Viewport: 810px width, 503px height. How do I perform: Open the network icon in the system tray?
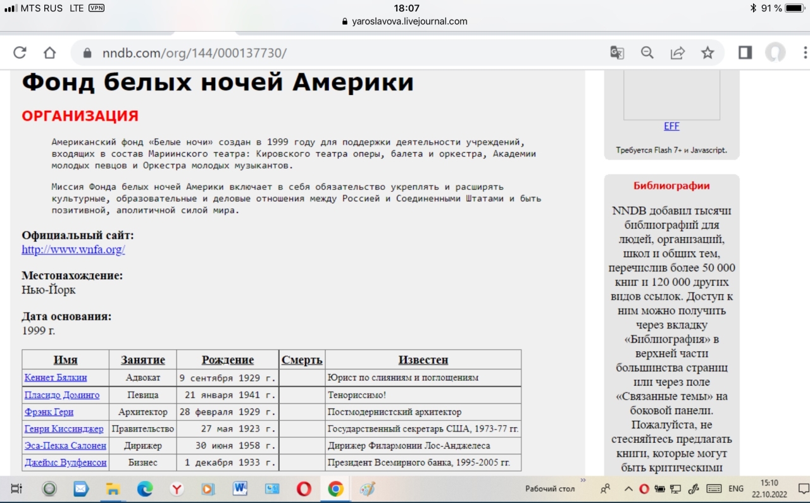(676, 488)
